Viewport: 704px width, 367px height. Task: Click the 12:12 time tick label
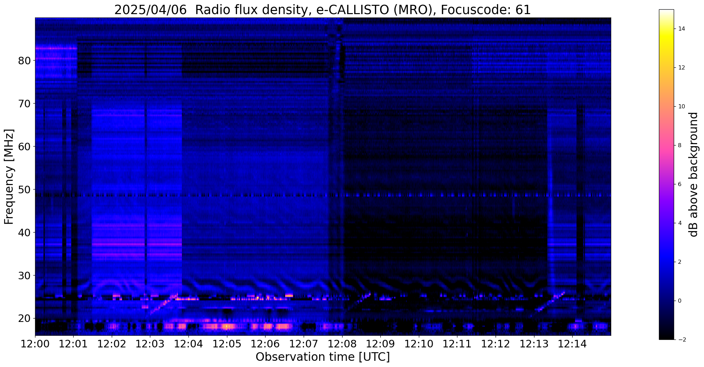496,344
